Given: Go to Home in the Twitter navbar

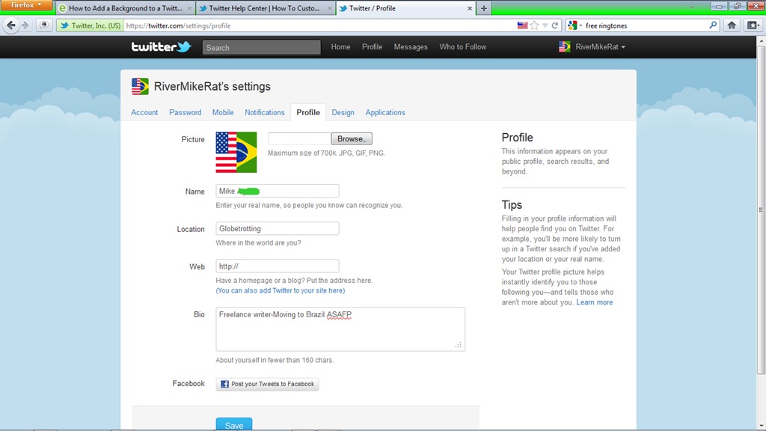Looking at the screenshot, I should pos(340,47).
